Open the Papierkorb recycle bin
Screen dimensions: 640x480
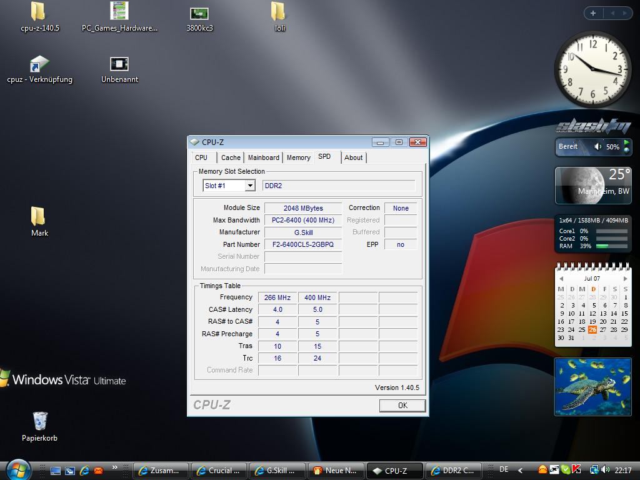[x=39, y=426]
